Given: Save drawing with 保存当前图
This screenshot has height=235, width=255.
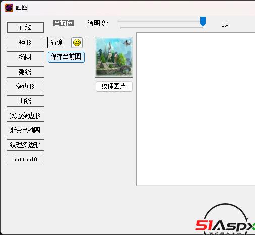Looking at the screenshot, I should (x=66, y=57).
